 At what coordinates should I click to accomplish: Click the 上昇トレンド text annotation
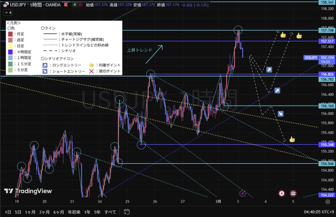(139, 50)
